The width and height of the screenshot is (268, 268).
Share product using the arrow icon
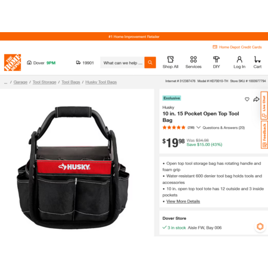click(x=256, y=99)
